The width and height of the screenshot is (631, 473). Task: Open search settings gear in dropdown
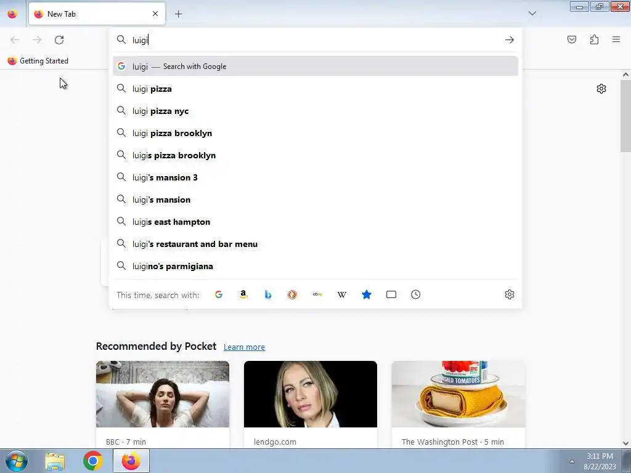[510, 294]
